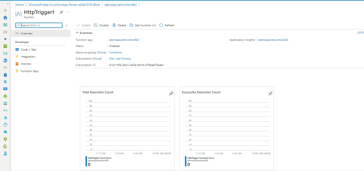Pin the Successful Execution Count chart

coord(270,93)
